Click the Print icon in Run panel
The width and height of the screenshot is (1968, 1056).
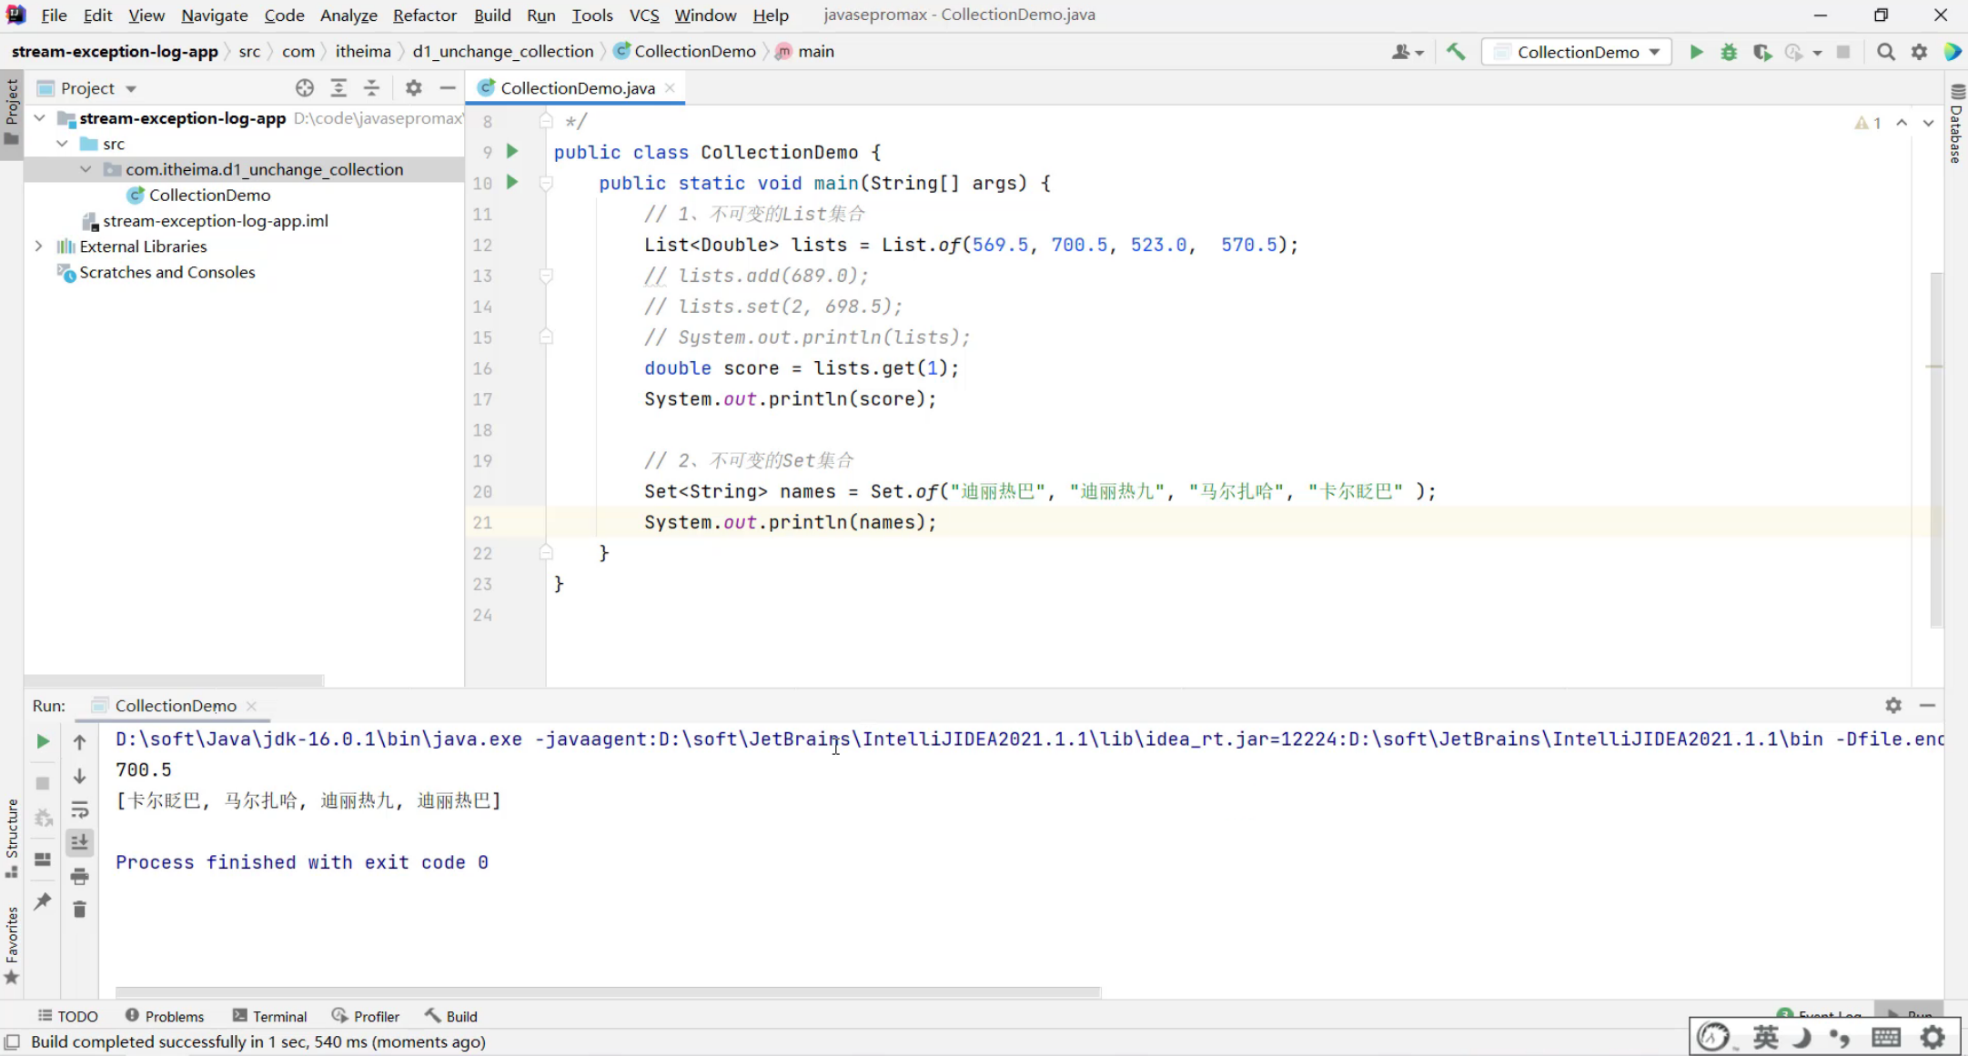click(x=79, y=877)
